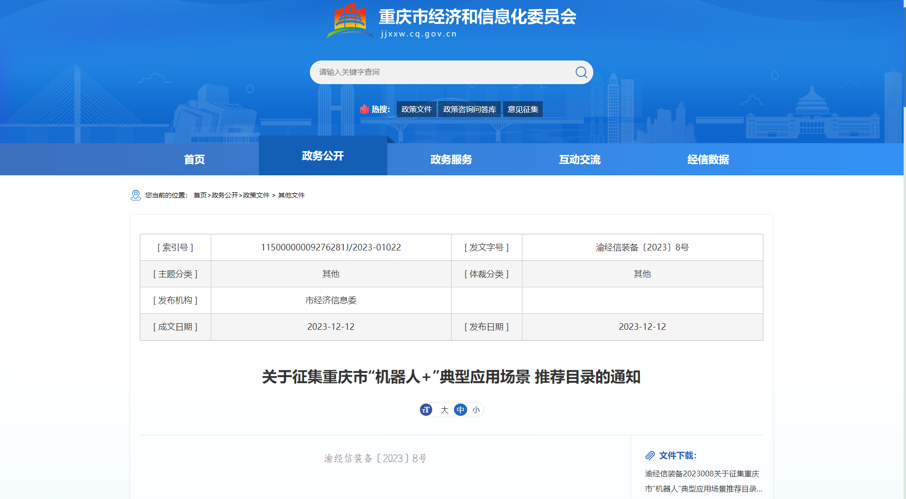Click the search magnifier icon

[581, 72]
